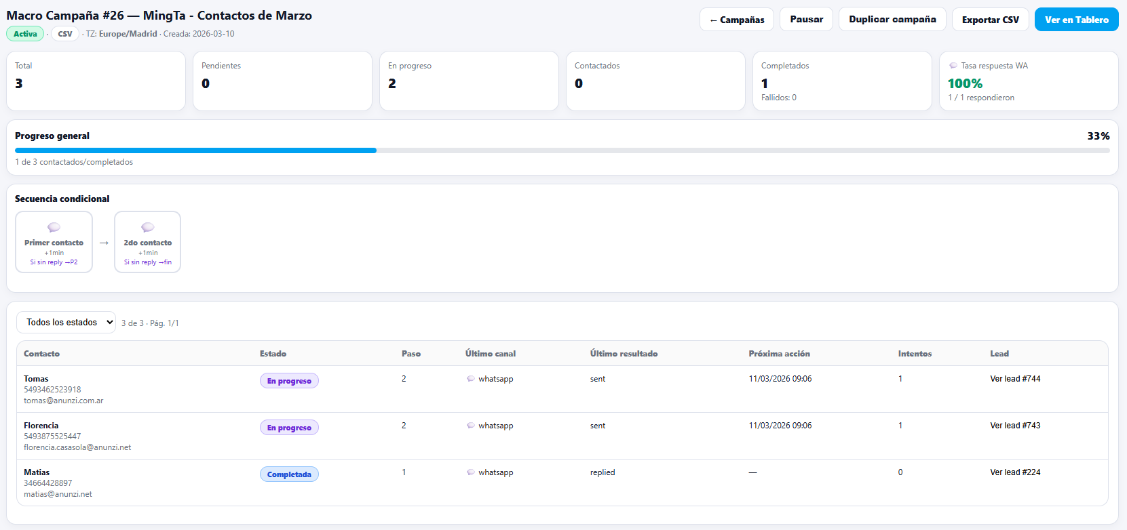Go back to Campañas list
This screenshot has height=530, width=1127.
coord(737,20)
